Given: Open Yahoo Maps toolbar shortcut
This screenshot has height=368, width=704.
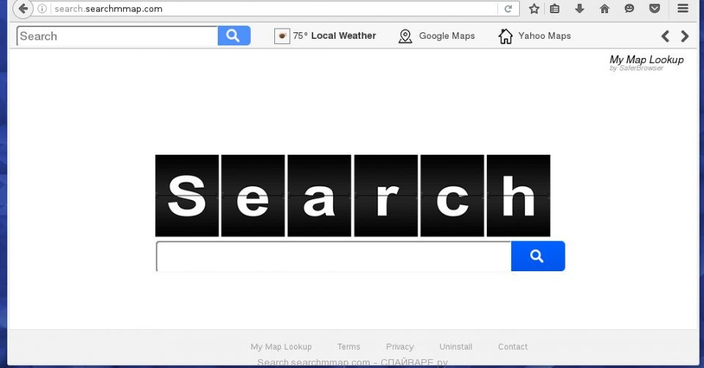Looking at the screenshot, I should [535, 36].
